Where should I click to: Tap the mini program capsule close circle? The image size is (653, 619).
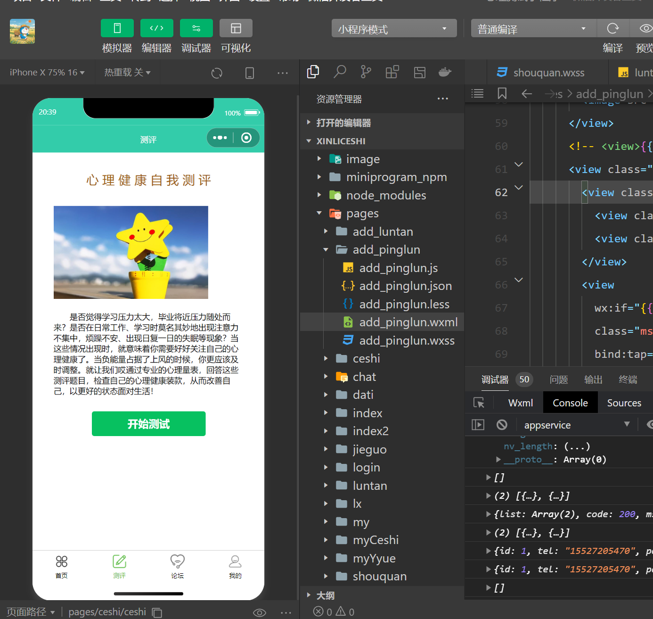coord(246,138)
